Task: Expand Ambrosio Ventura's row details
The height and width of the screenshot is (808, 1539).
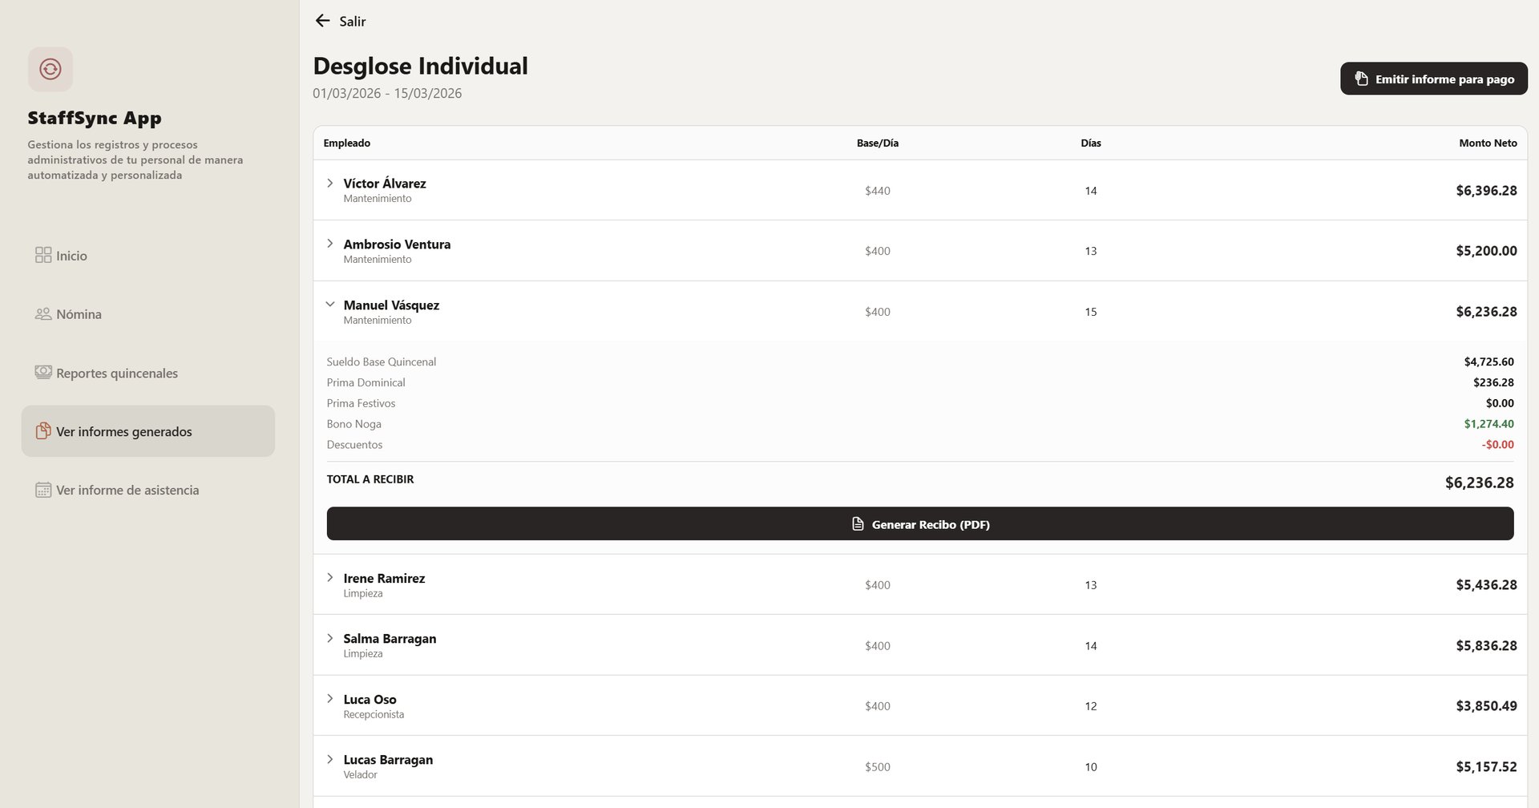Action: 329,244
